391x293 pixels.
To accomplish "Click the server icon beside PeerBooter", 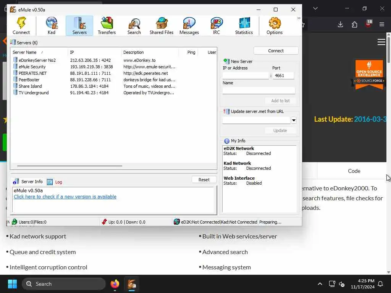I will (15, 79).
